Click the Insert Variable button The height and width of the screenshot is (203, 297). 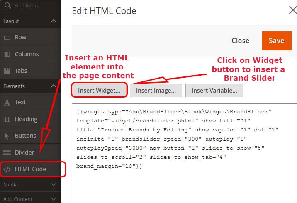[x=214, y=91]
